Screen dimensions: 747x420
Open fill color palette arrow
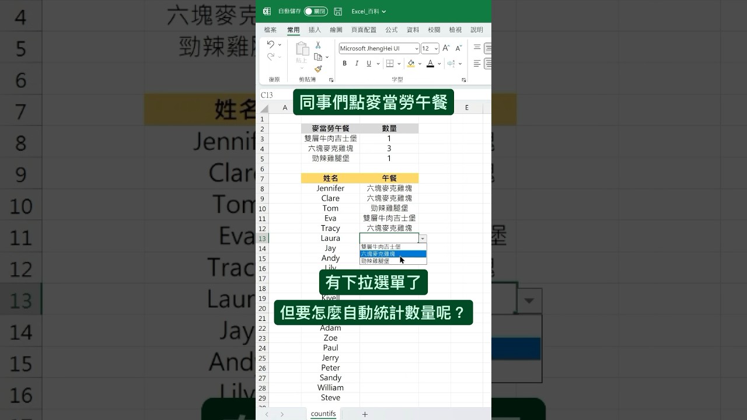click(419, 64)
